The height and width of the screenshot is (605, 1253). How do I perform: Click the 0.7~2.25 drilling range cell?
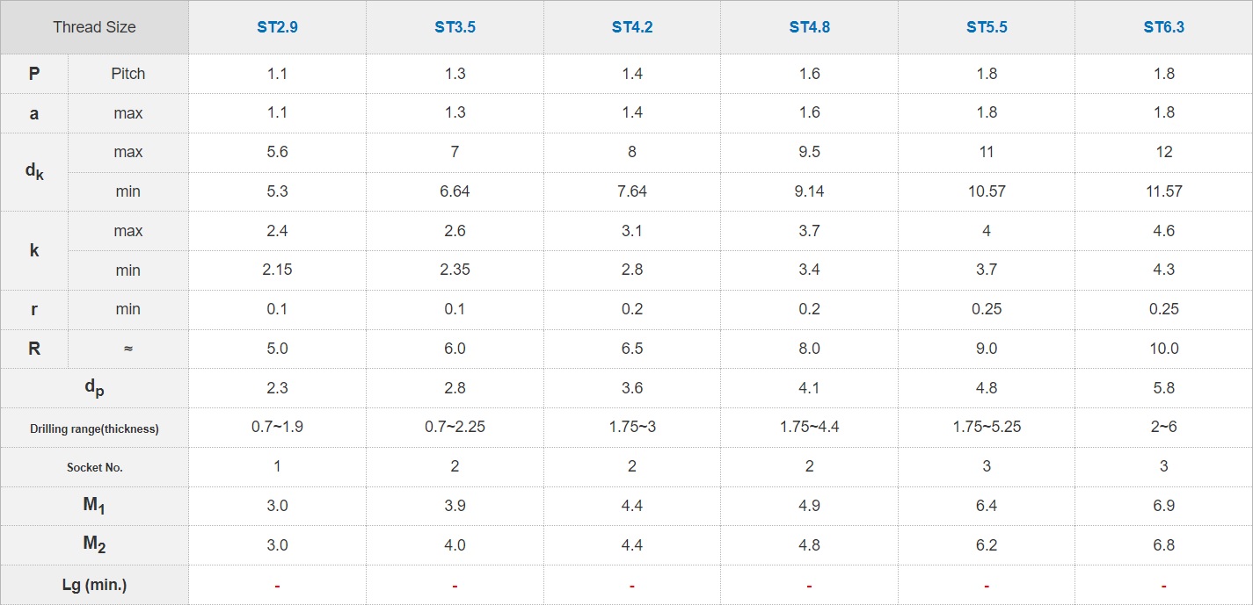click(455, 428)
